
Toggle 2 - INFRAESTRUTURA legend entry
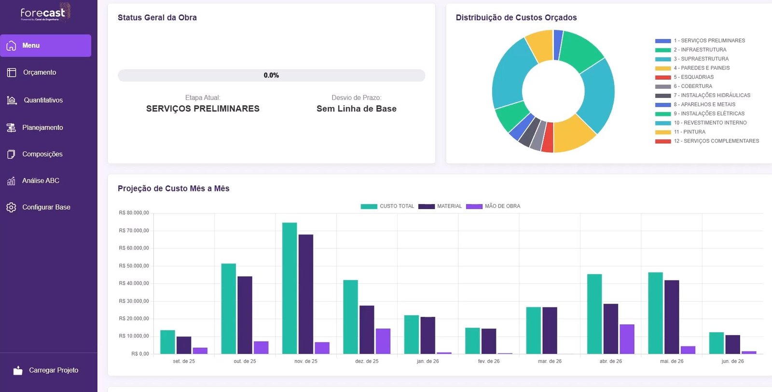[699, 50]
